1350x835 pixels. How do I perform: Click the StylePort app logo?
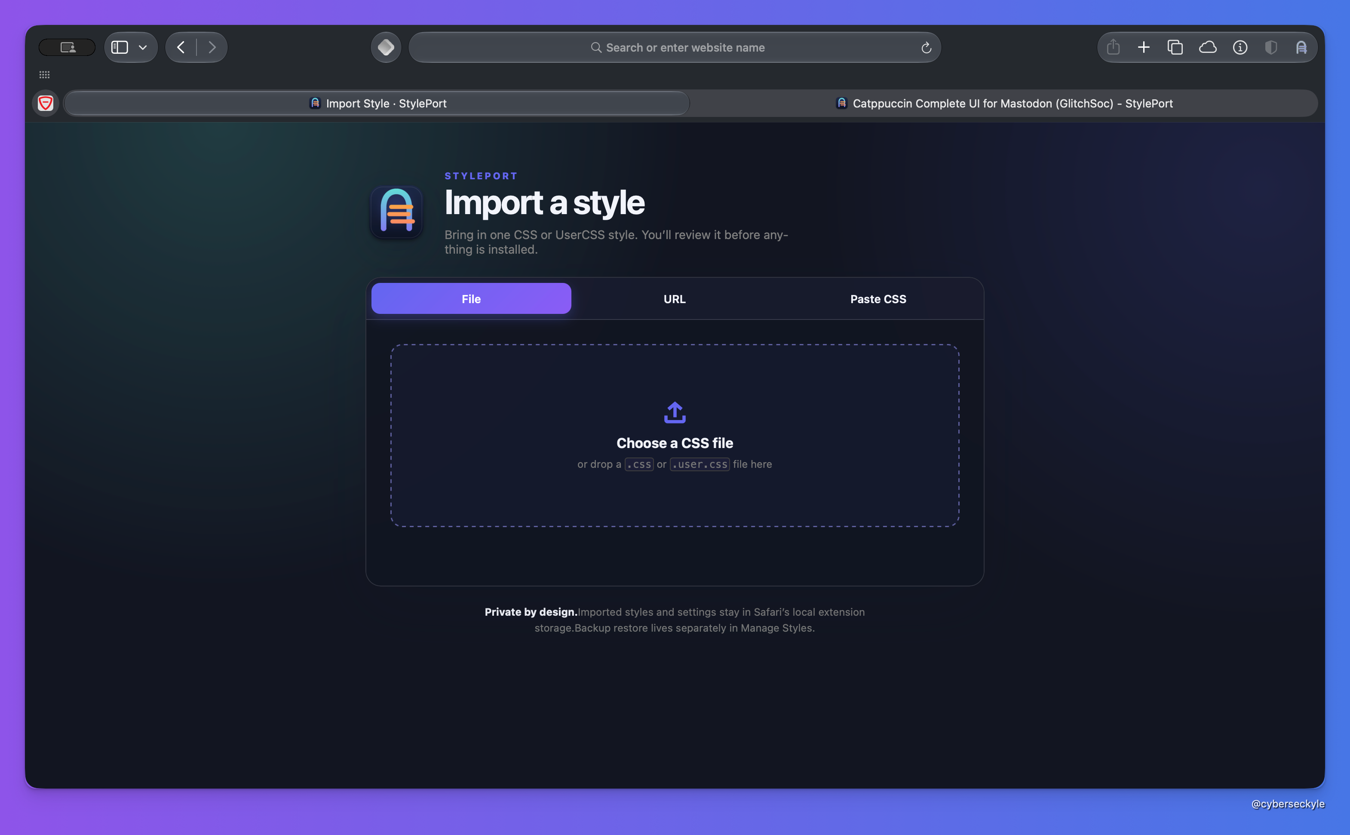[x=396, y=212]
